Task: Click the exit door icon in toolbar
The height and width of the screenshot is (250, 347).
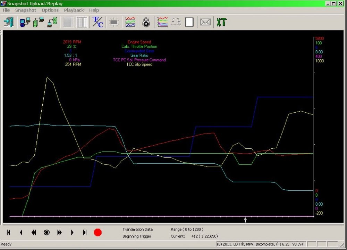Action: coord(8,22)
